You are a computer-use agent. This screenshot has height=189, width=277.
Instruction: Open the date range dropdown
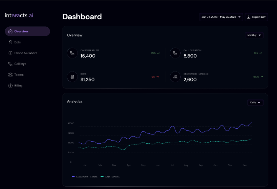(221, 17)
